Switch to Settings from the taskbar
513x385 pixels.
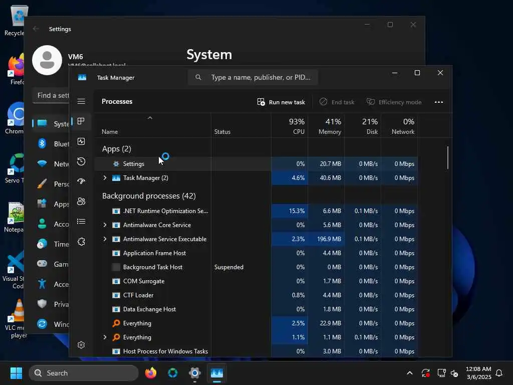tap(195, 373)
